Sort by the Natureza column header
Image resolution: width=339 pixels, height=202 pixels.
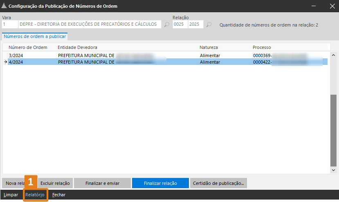point(209,47)
